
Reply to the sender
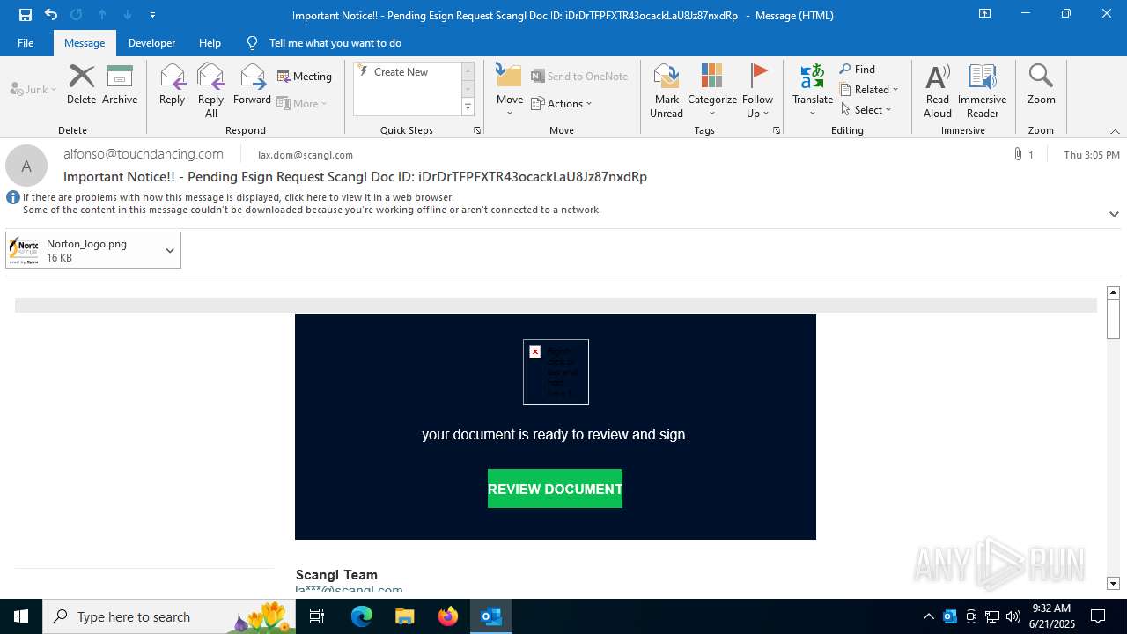(x=172, y=85)
